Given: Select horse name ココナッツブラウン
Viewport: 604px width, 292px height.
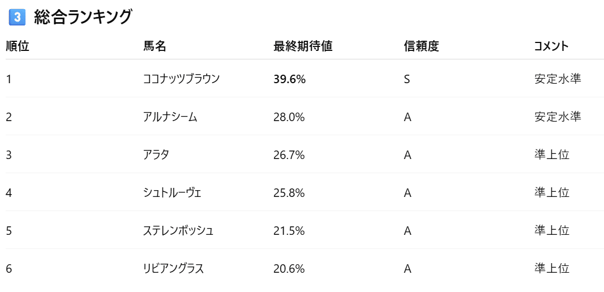Looking at the screenshot, I should coord(181,79).
